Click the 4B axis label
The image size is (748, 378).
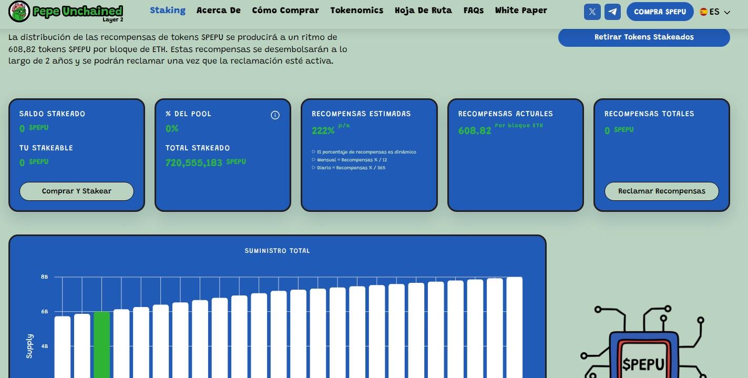(x=45, y=346)
